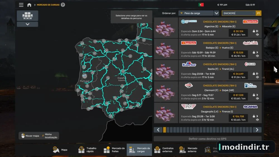
Task: Select the Bastia to Tiranë cargo thumbnail
Action: (x=166, y=70)
